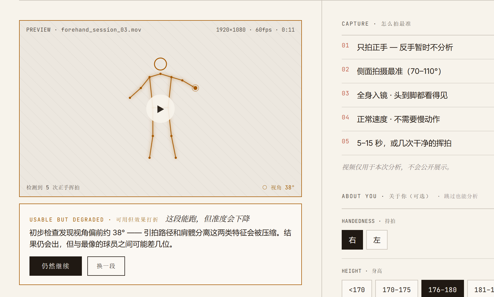The height and width of the screenshot is (297, 494).
Task: Click filename forehand_session_03.mov
Action: click(101, 30)
